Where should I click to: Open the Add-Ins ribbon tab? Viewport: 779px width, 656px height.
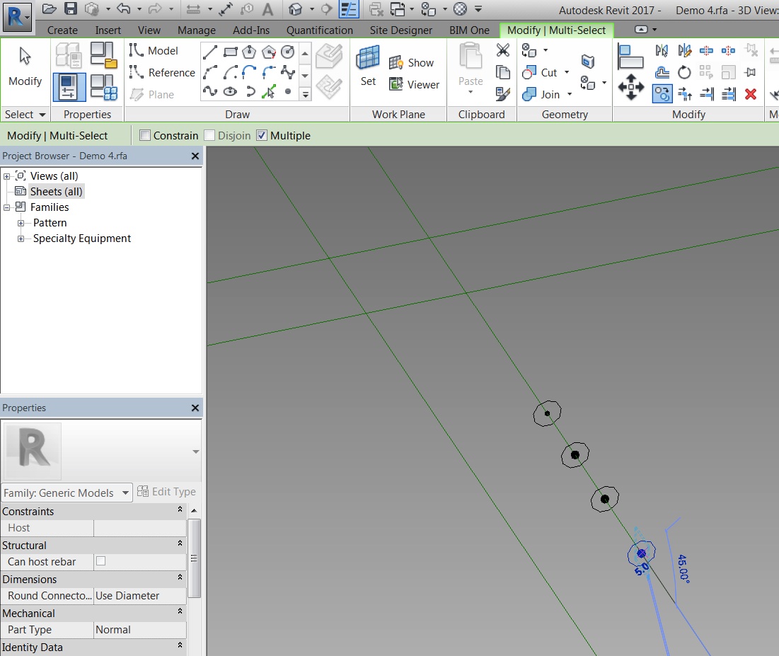[x=250, y=30]
